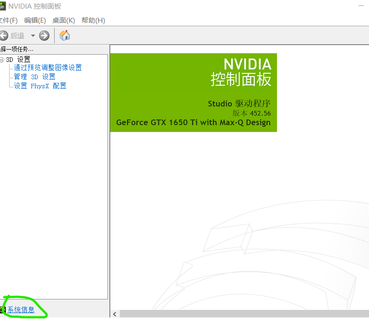Open the back button dropdown arrow
Viewport: 369px width, 319px height.
[x=32, y=35]
